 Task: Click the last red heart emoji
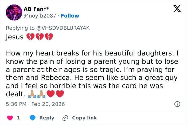pyautogui.click(x=60, y=94)
